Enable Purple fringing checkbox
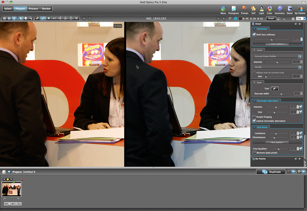Viewport: 307px width, 211px height. pyautogui.click(x=254, y=117)
